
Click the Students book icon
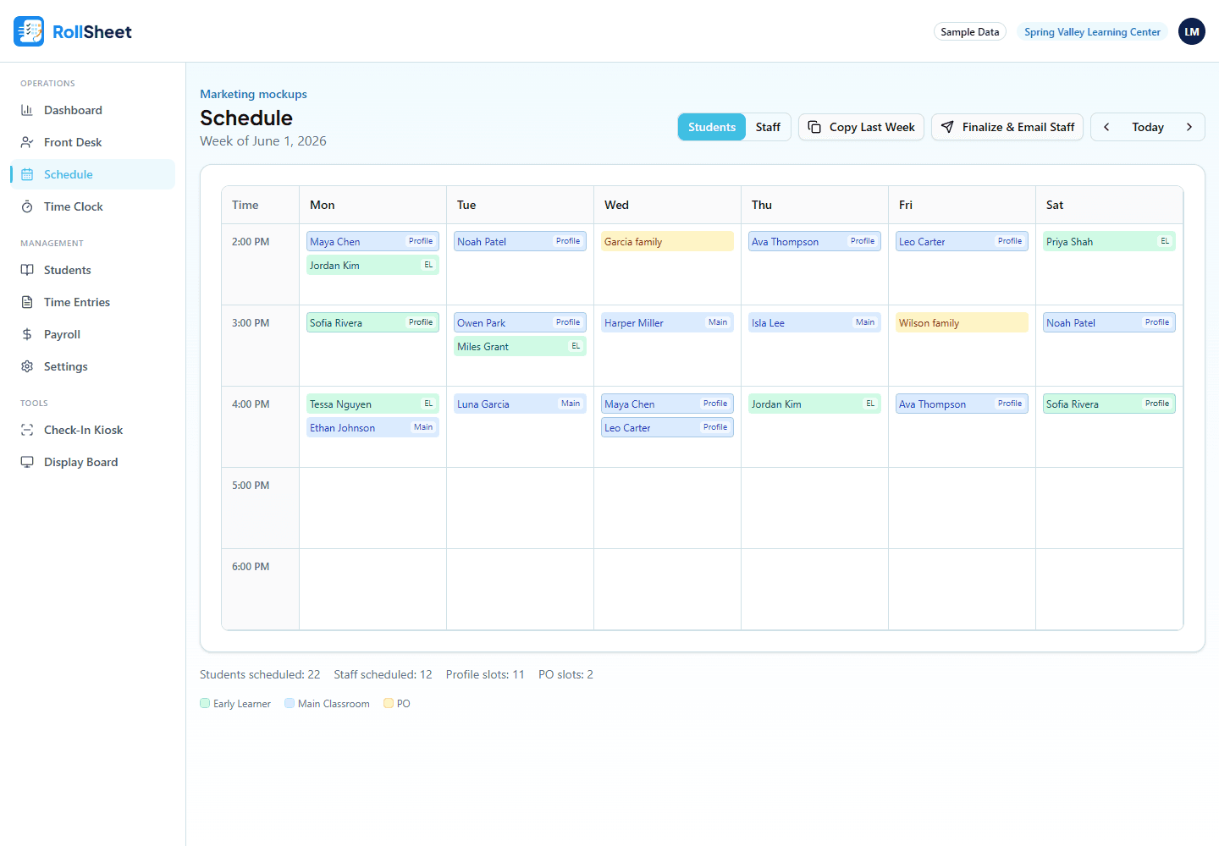(27, 270)
